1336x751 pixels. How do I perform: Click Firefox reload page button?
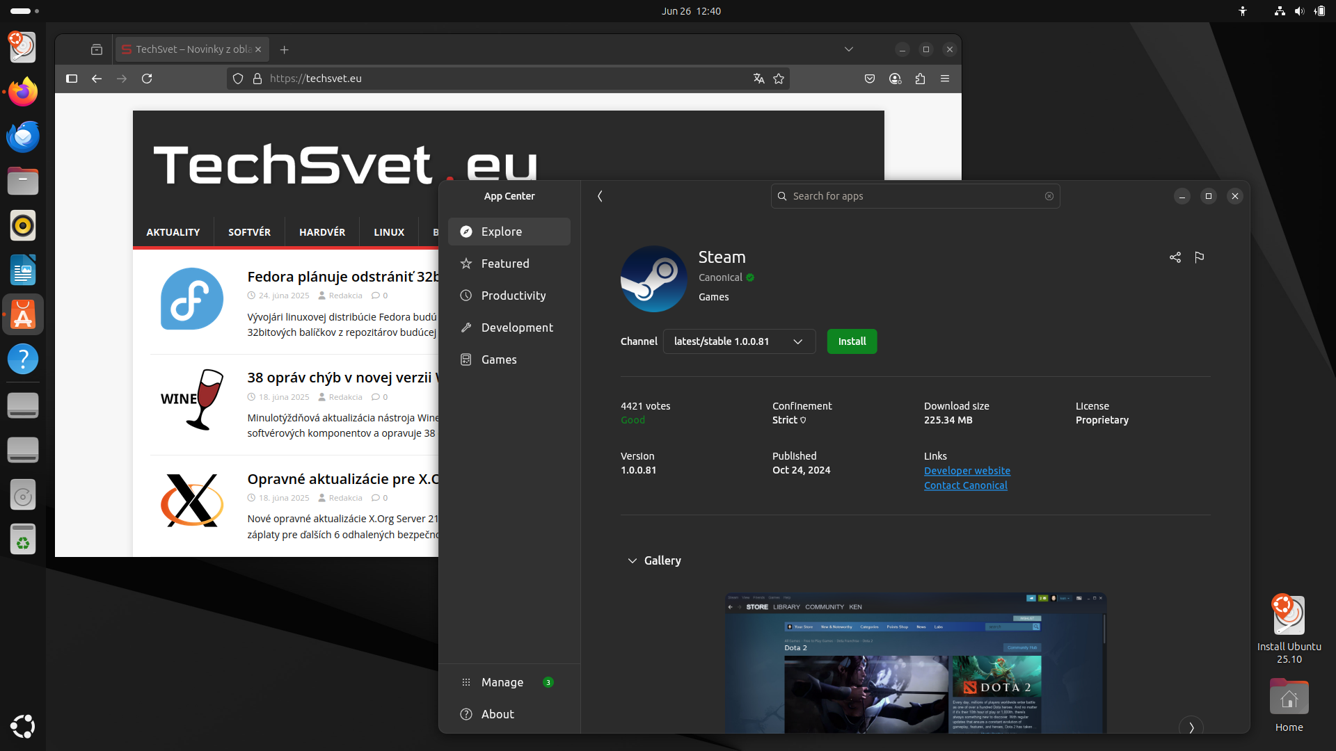(x=147, y=79)
